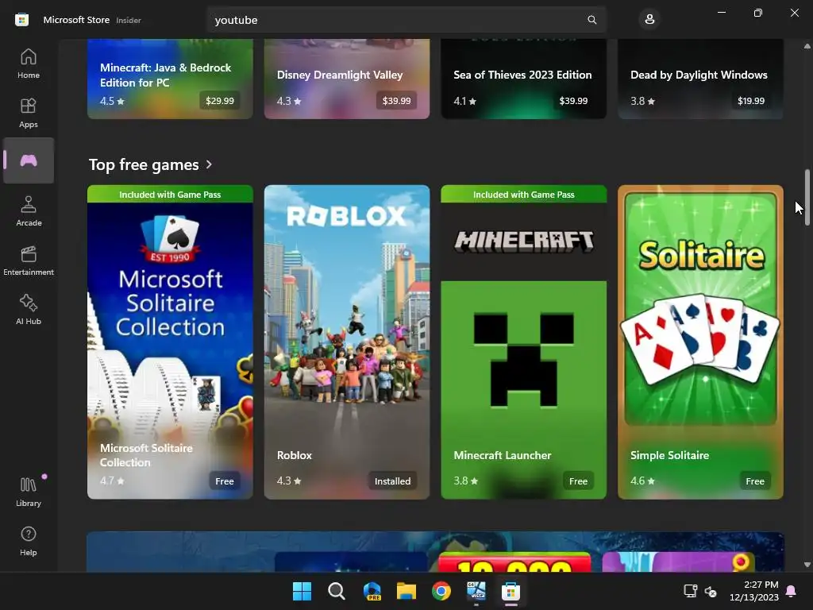Expand Top free games with chevron
Image resolution: width=813 pixels, height=610 pixels.
tap(209, 164)
